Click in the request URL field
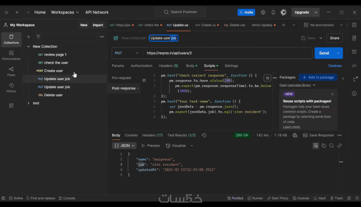Screen dimensions: 361x207 pyautogui.click(x=227, y=53)
